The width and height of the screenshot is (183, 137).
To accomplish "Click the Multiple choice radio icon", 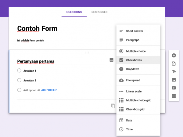I will (121, 51).
